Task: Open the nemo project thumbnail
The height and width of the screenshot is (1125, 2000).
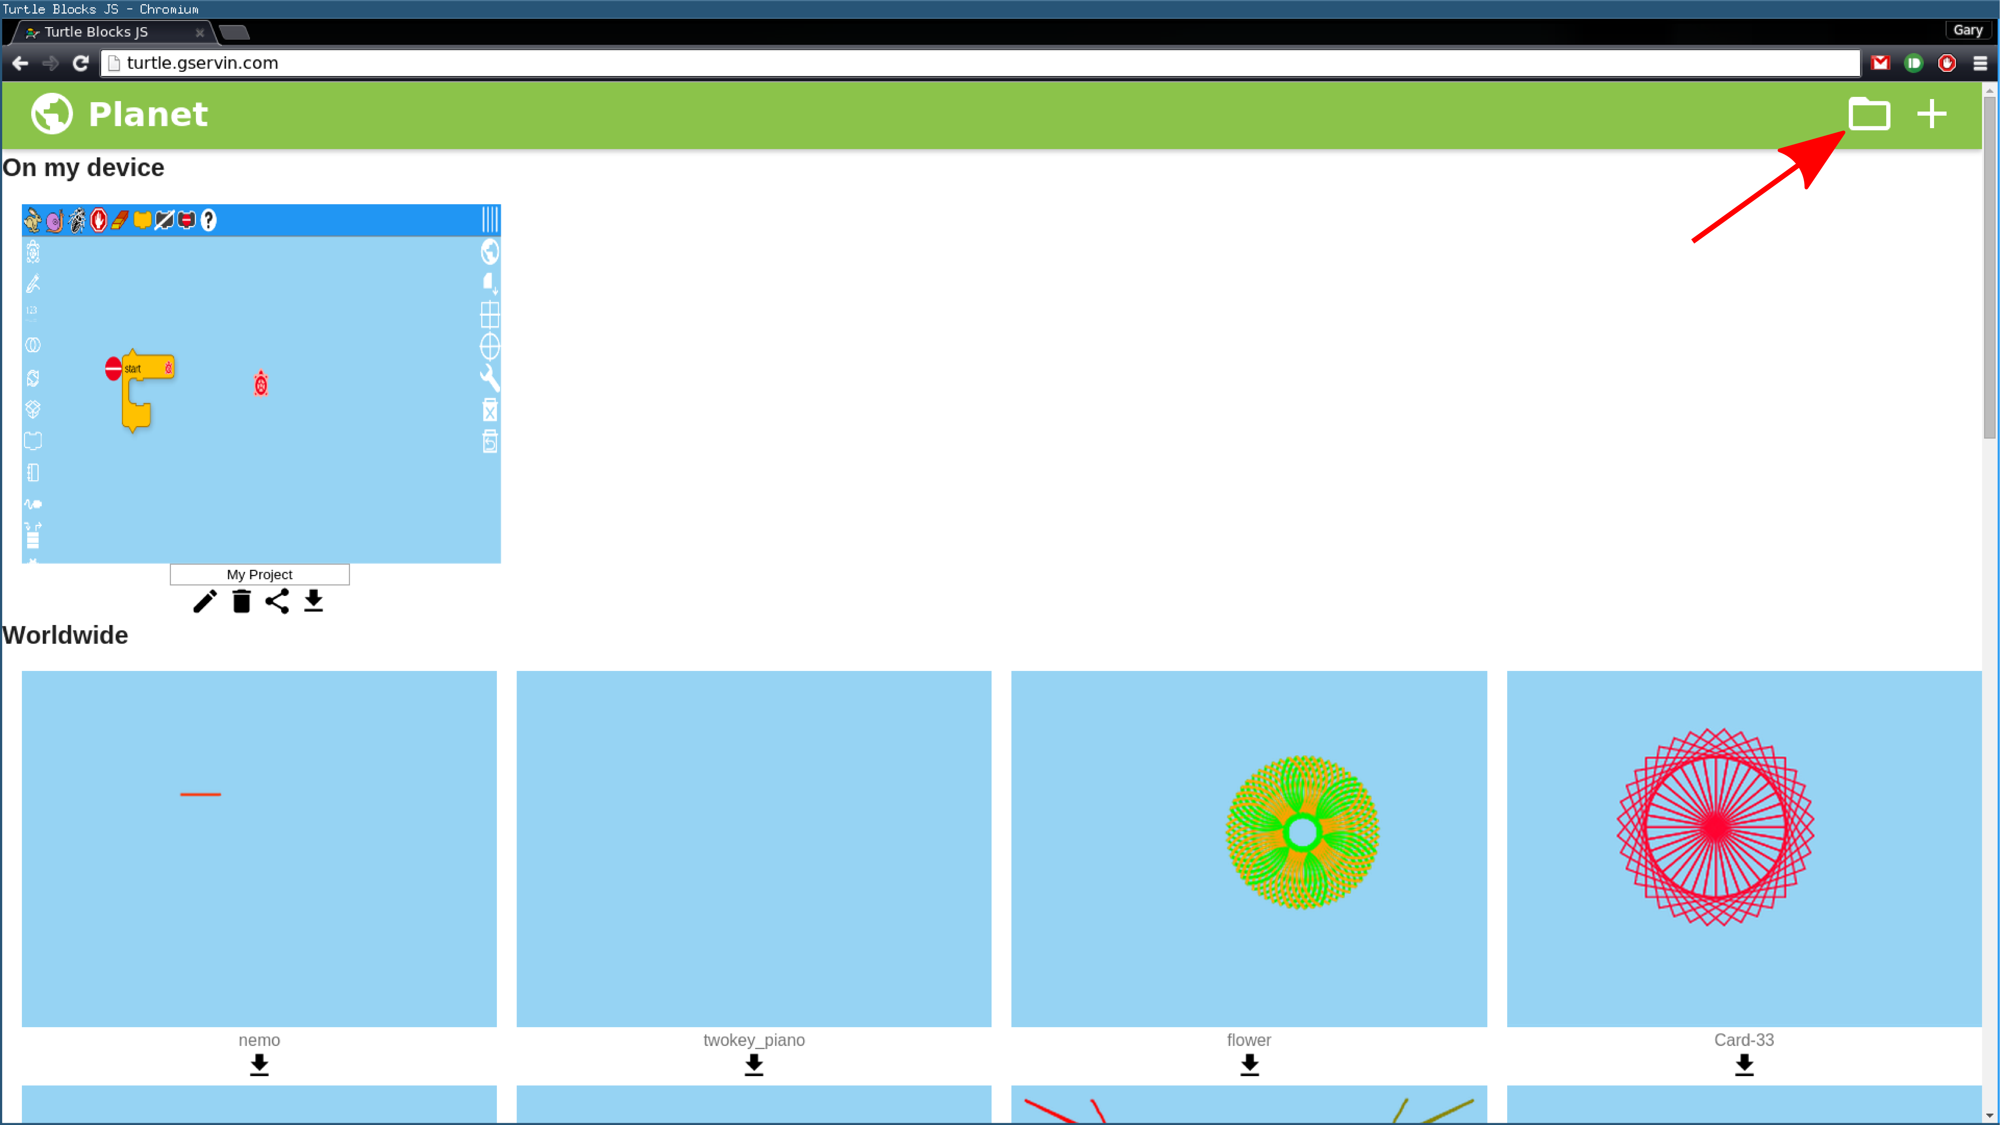Action: pyautogui.click(x=259, y=849)
